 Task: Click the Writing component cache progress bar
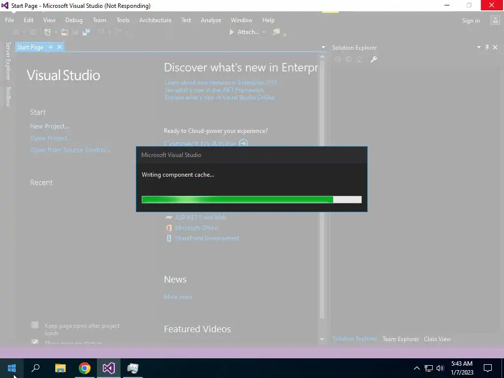pyautogui.click(x=252, y=200)
